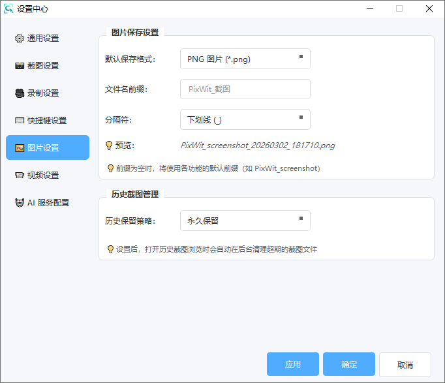
Task: Go to 录制设置 section
Action: [48, 93]
